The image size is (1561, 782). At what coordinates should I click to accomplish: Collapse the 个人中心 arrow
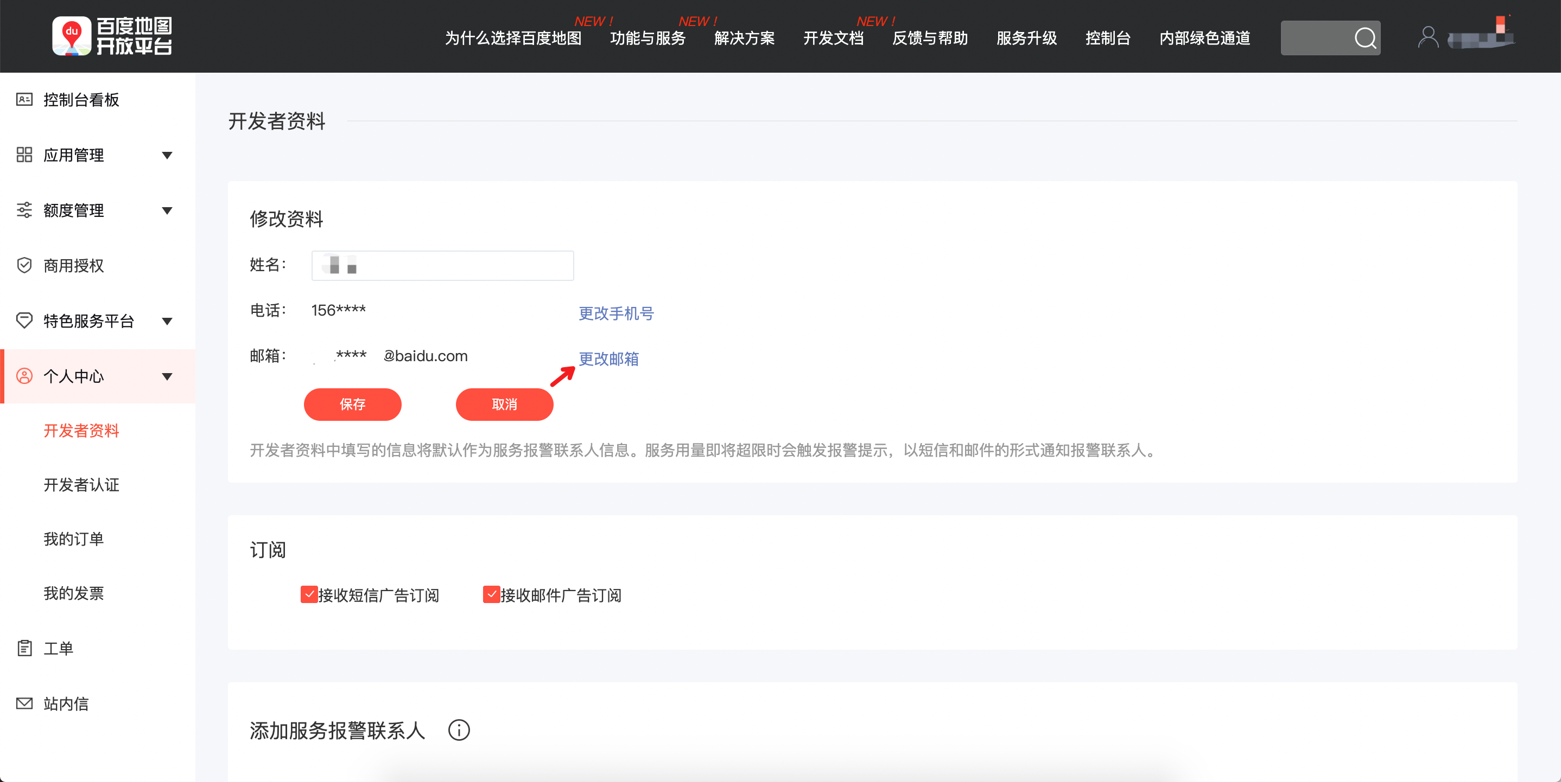[167, 376]
